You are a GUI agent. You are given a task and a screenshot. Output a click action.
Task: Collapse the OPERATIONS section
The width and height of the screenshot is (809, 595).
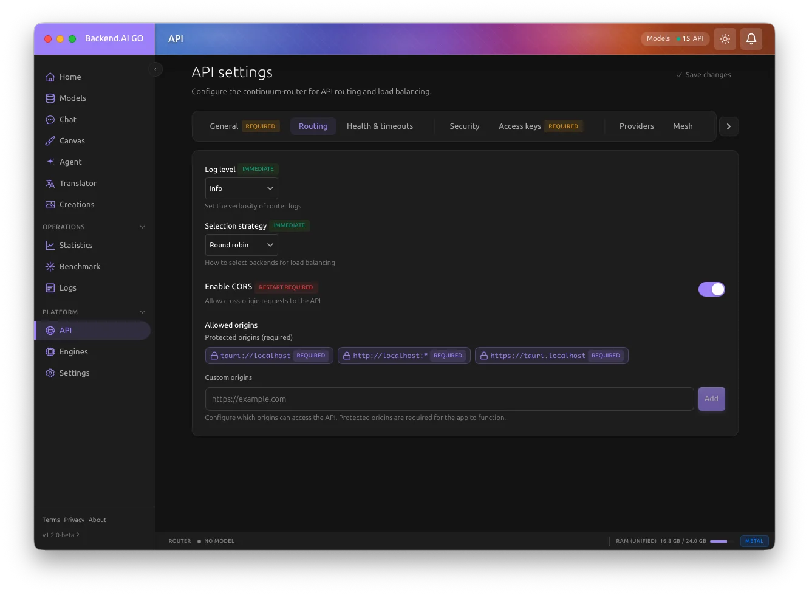click(142, 227)
